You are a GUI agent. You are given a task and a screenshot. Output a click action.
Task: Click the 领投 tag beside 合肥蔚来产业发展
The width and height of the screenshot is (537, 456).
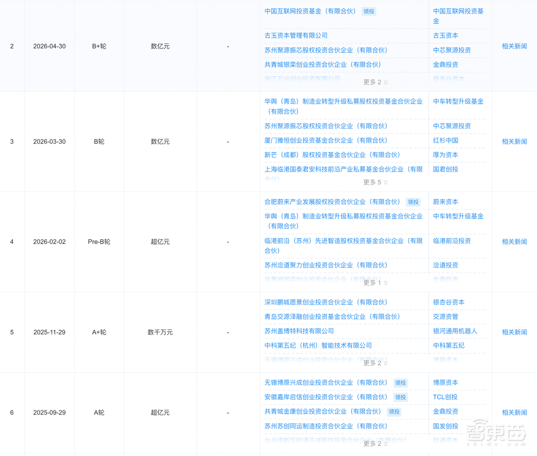point(413,202)
